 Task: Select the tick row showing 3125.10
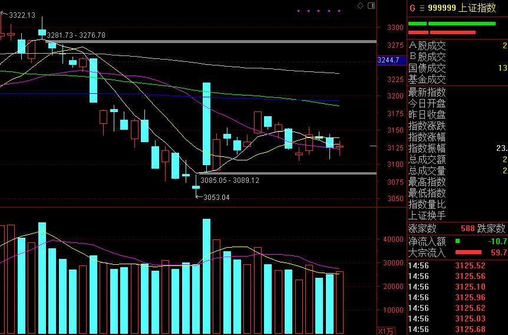tap(457, 287)
